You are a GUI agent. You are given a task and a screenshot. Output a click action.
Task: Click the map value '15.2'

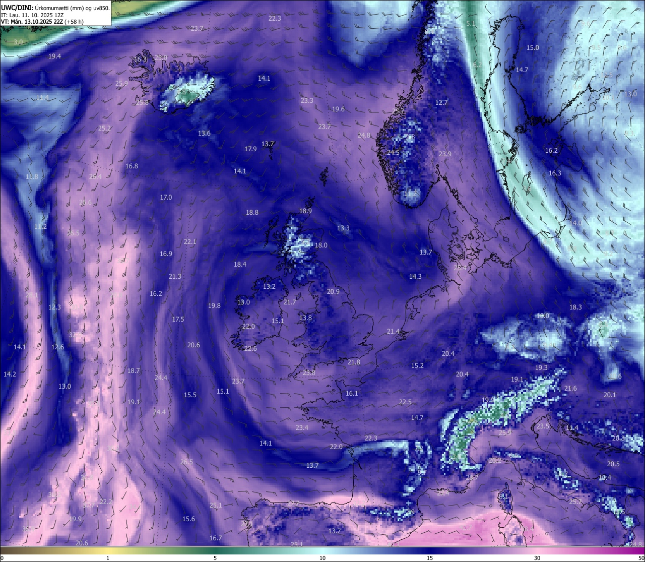tap(417, 366)
